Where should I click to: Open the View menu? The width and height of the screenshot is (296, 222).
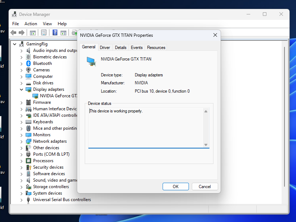[47, 24]
